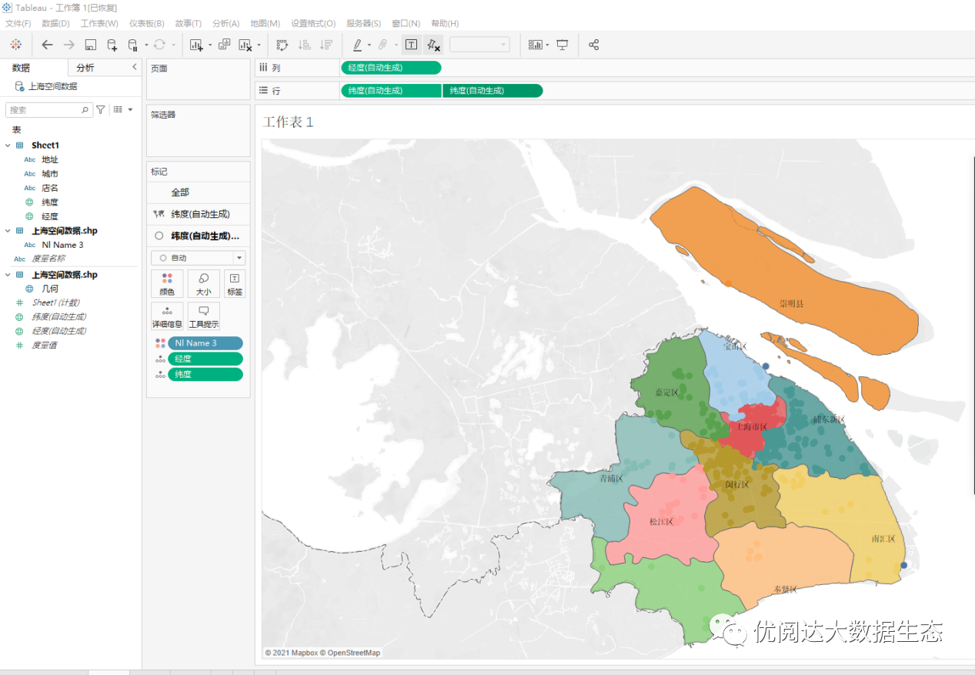Open the 设置格式(O) menu
The image size is (975, 675).
pyautogui.click(x=313, y=24)
